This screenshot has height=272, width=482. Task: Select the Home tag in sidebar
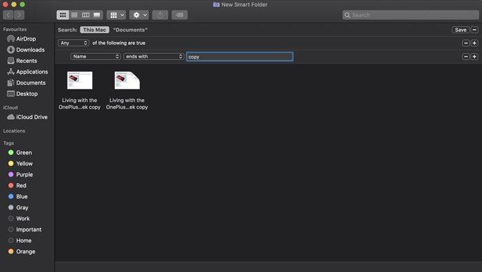[x=20, y=240]
